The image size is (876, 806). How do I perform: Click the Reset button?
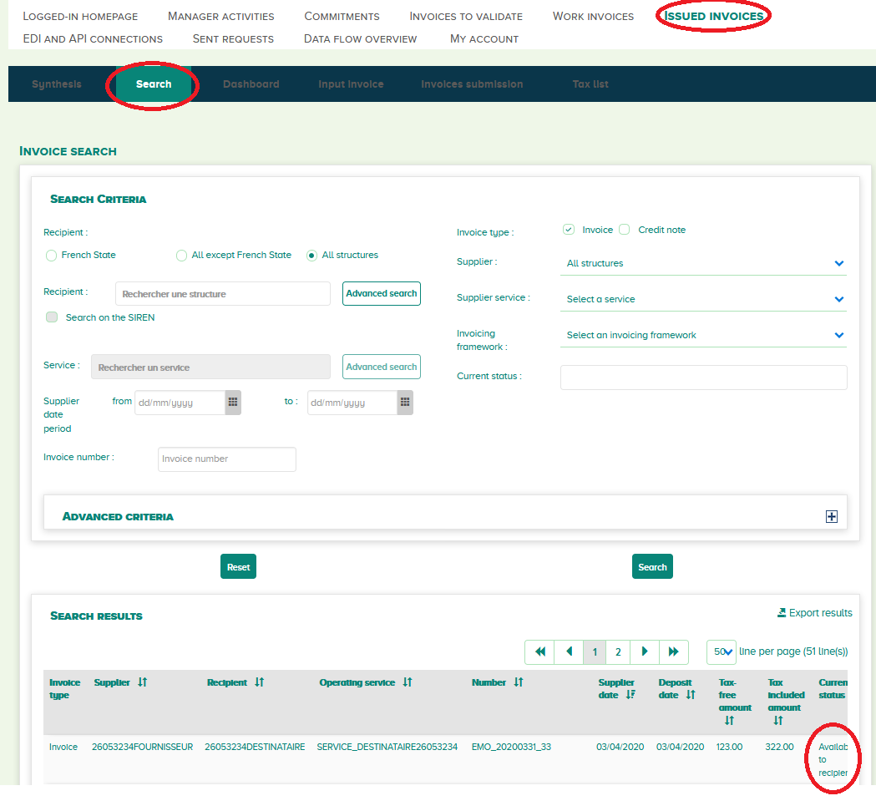point(238,566)
